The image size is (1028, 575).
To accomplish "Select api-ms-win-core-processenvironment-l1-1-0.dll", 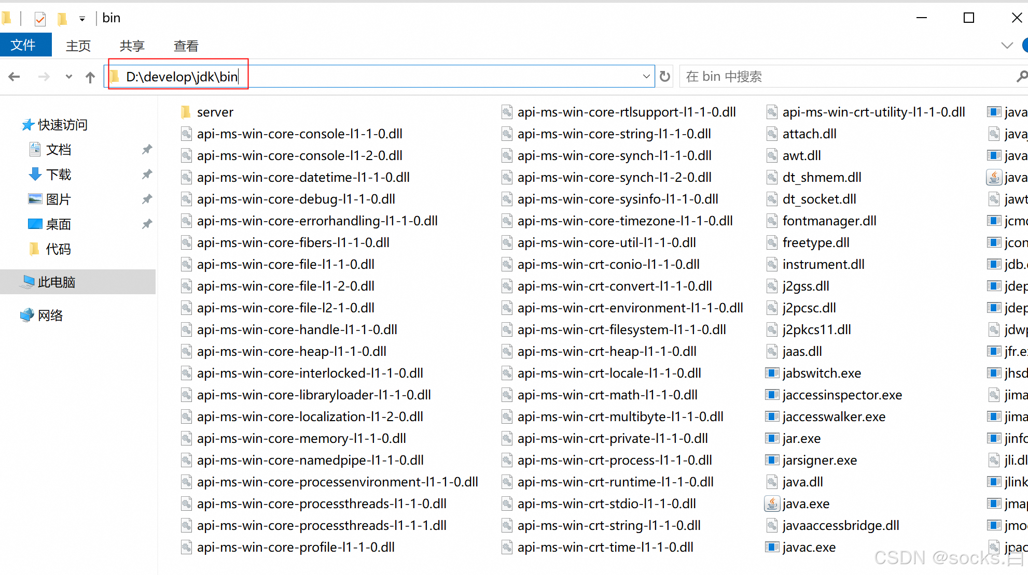I will pos(338,482).
